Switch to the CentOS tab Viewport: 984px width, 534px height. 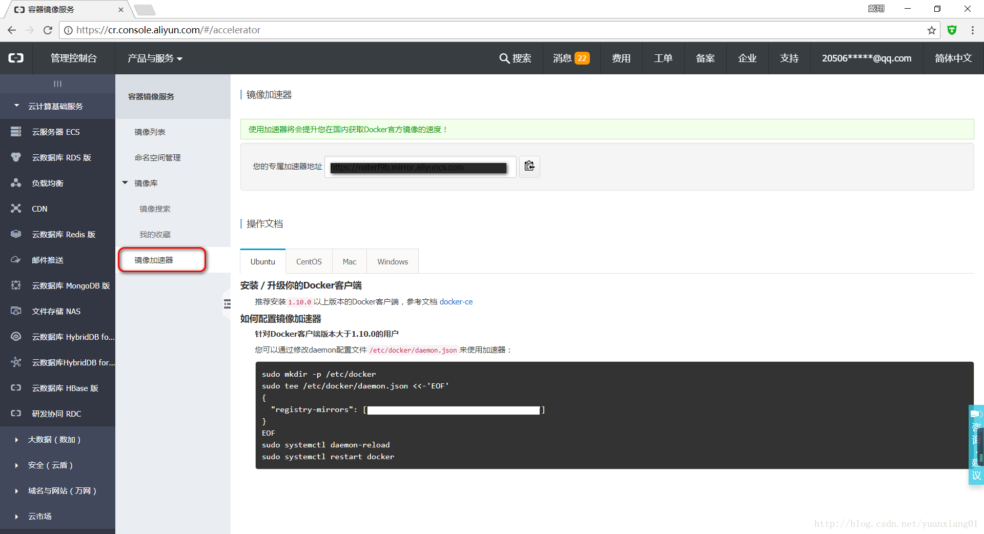[x=309, y=261]
